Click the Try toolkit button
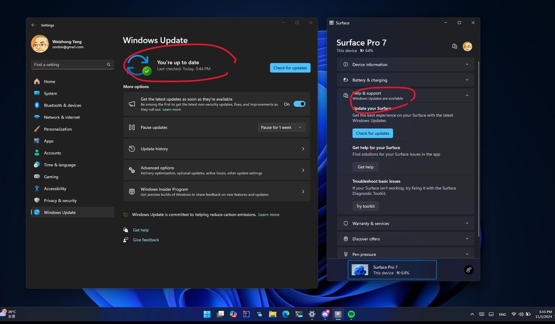 (365, 206)
